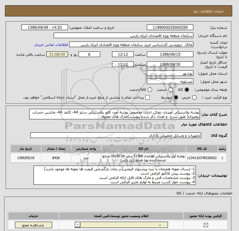Click the delivery province field بوشهر
The height and width of the screenshot is (231, 239).
click(170, 73)
